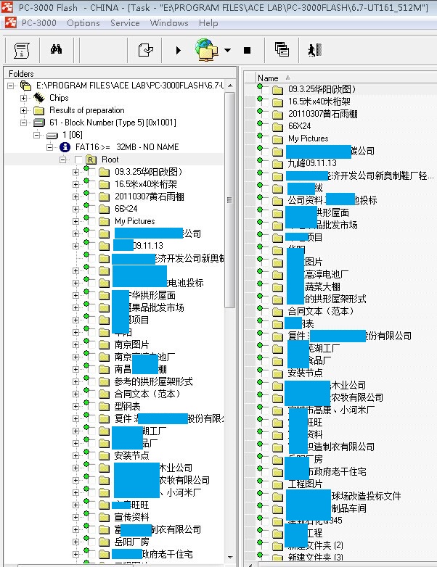Tick the Root folder checkbox
This screenshot has width=437, height=567.
click(78, 160)
